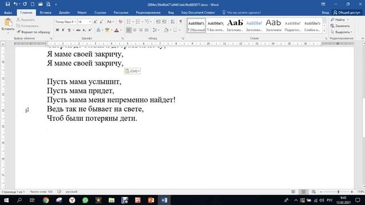This screenshot has width=365, height=205.
Task: Cut selection with Вырезать
Action: click(26, 20)
